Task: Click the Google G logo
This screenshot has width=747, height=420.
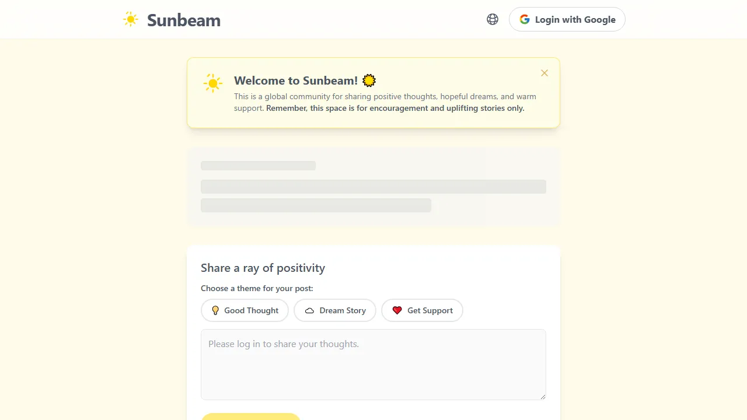Action: (525, 19)
